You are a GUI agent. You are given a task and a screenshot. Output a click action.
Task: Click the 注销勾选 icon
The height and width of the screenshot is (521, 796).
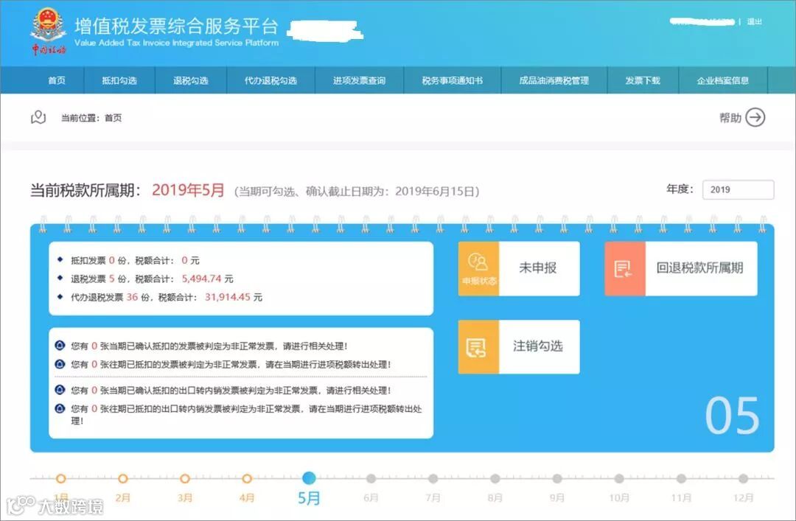pos(479,347)
